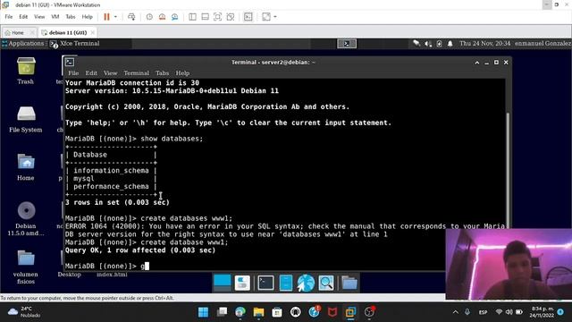Open application finder in dock
This screenshot has height=322, width=572.
pyautogui.click(x=325, y=283)
